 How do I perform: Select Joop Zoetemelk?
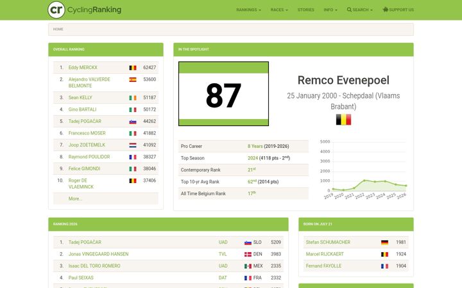tap(87, 145)
